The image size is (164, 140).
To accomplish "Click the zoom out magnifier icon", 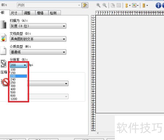I will tap(105, 5).
